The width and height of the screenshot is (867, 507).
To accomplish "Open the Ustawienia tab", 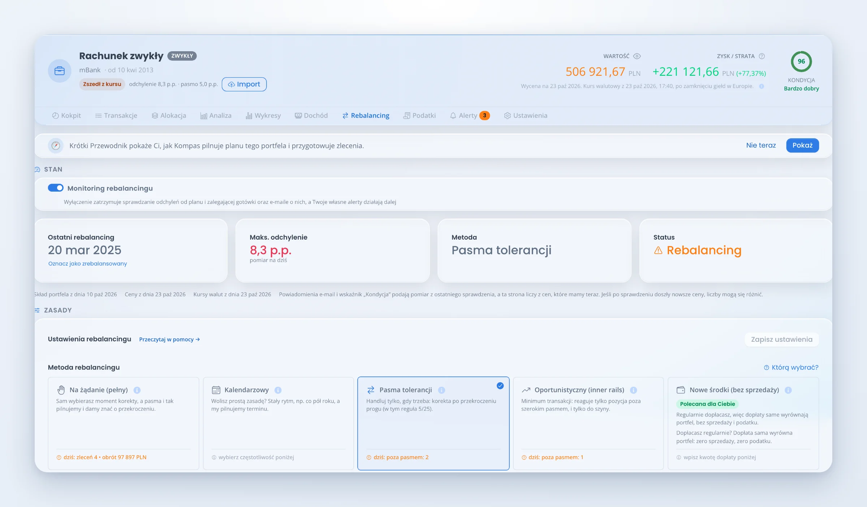I will pos(526,115).
